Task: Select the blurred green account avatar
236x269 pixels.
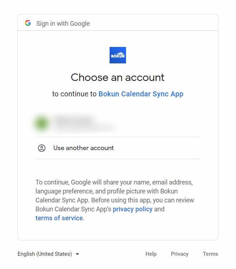Action: pyautogui.click(x=42, y=123)
